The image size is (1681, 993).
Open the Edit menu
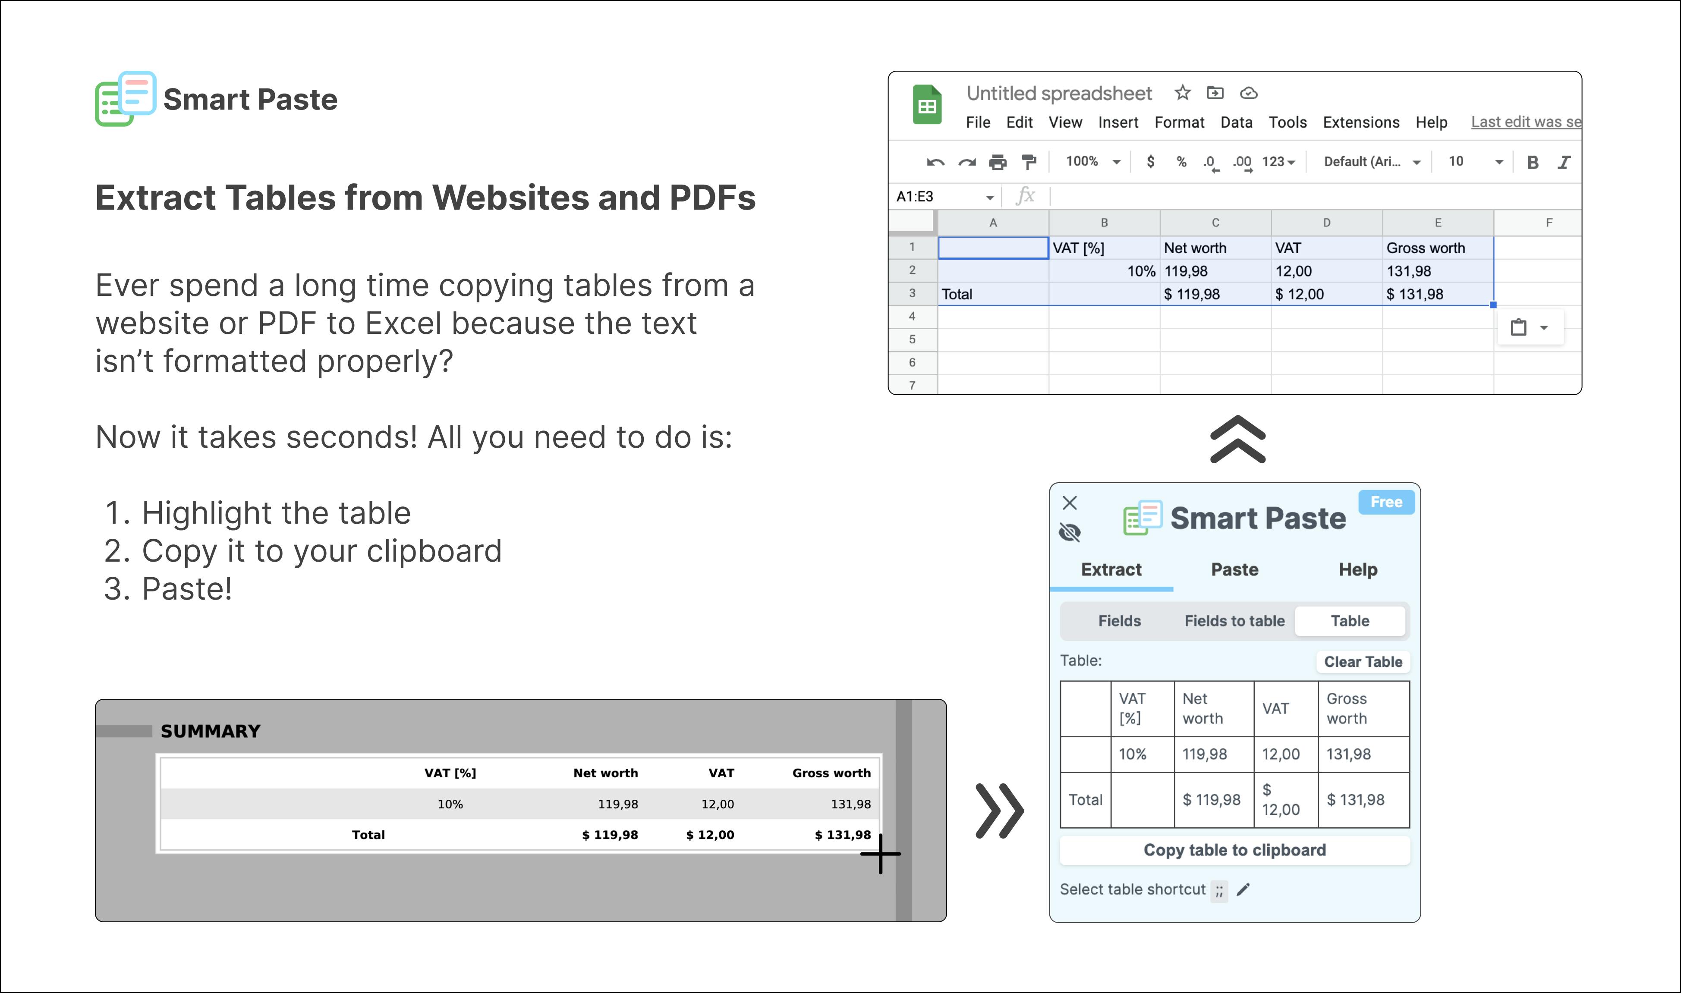(1019, 123)
